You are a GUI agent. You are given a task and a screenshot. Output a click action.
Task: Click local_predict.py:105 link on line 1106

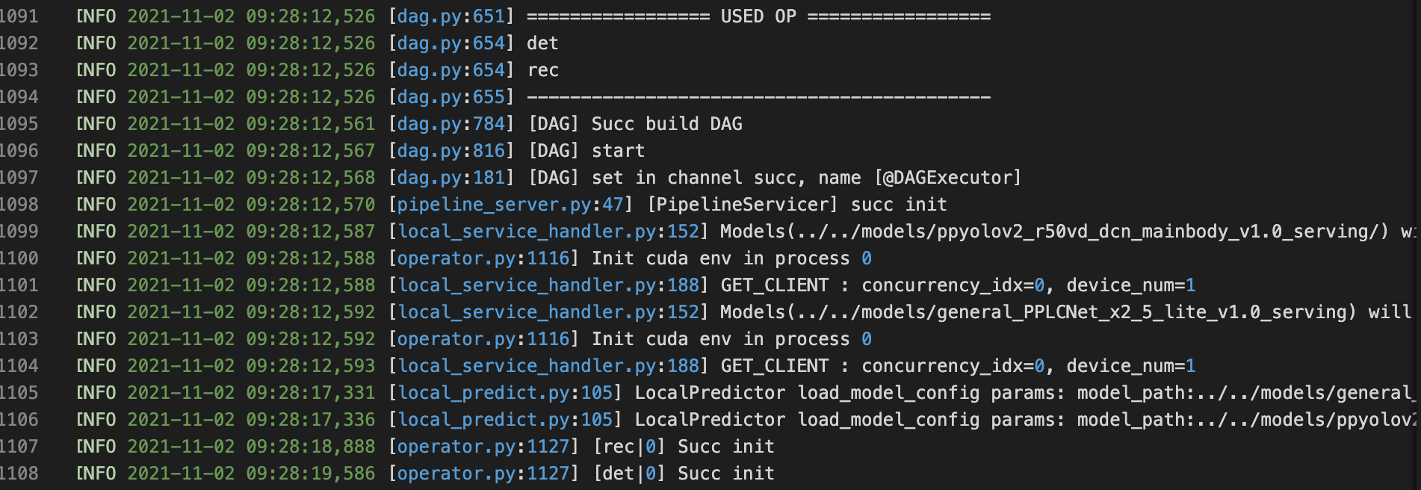coord(505,420)
